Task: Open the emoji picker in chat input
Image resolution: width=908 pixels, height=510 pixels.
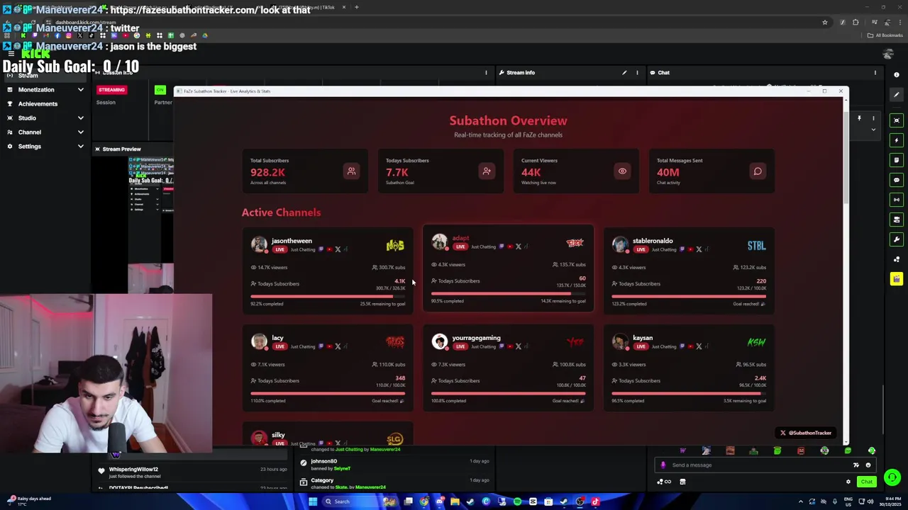Action: [x=868, y=465]
